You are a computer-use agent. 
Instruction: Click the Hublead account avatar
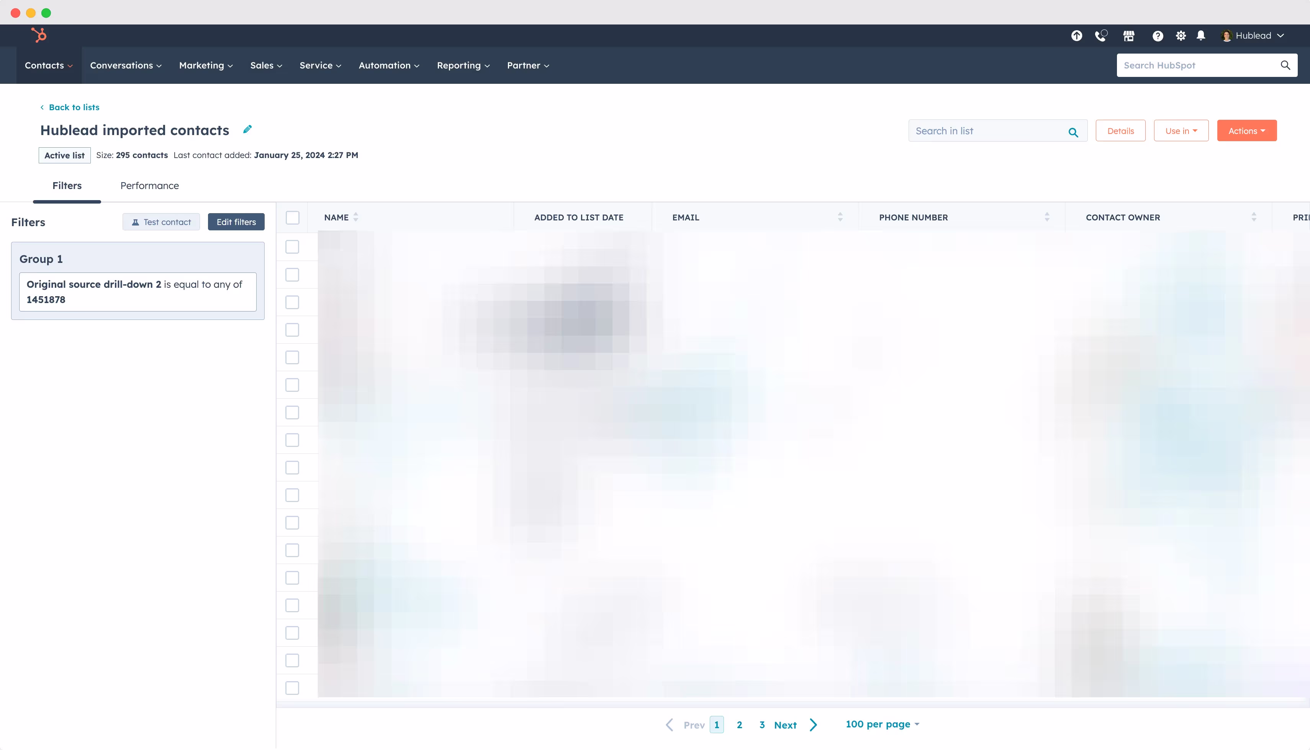1226,36
